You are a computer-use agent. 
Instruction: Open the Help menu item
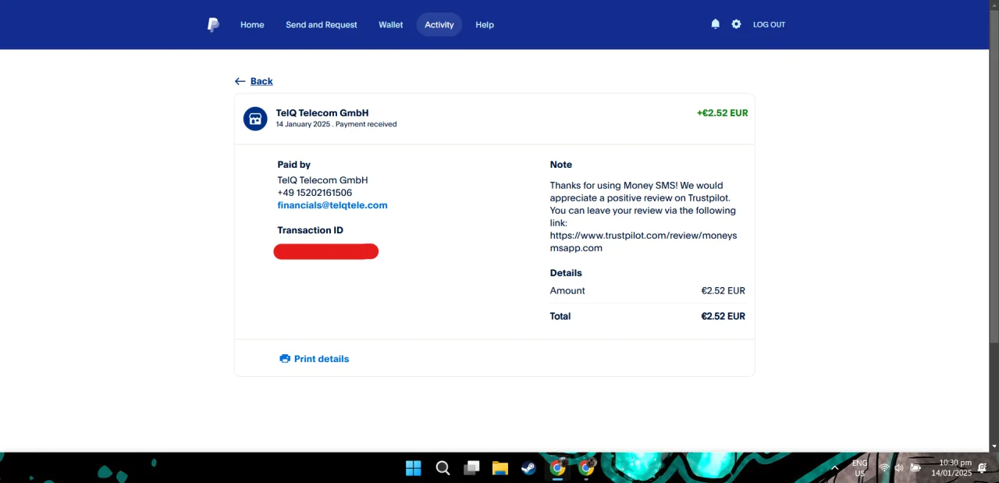(x=485, y=25)
